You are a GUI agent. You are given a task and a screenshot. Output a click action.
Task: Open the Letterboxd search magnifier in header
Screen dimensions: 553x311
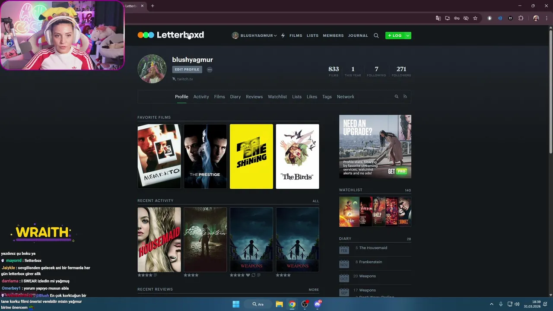click(376, 35)
